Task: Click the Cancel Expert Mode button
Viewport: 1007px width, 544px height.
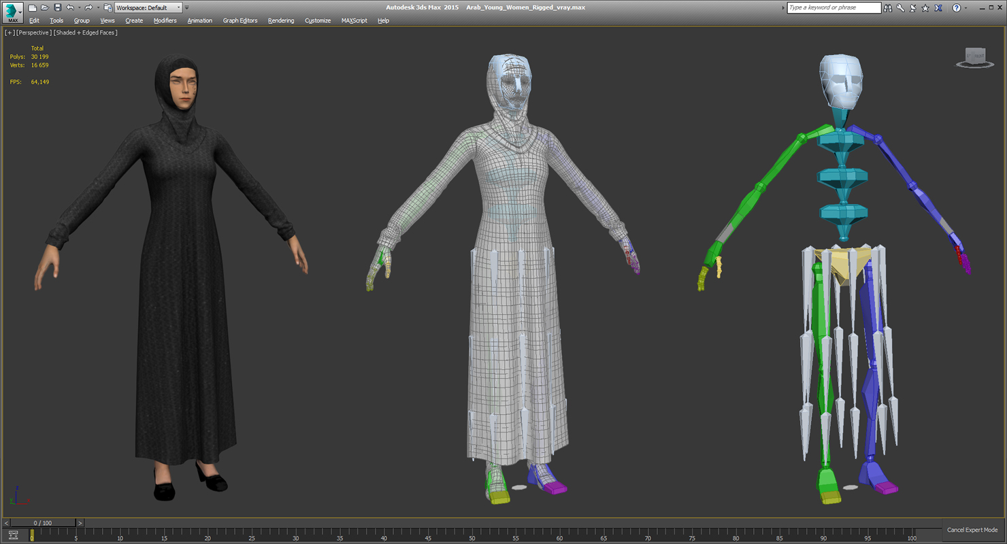Action: (x=972, y=530)
